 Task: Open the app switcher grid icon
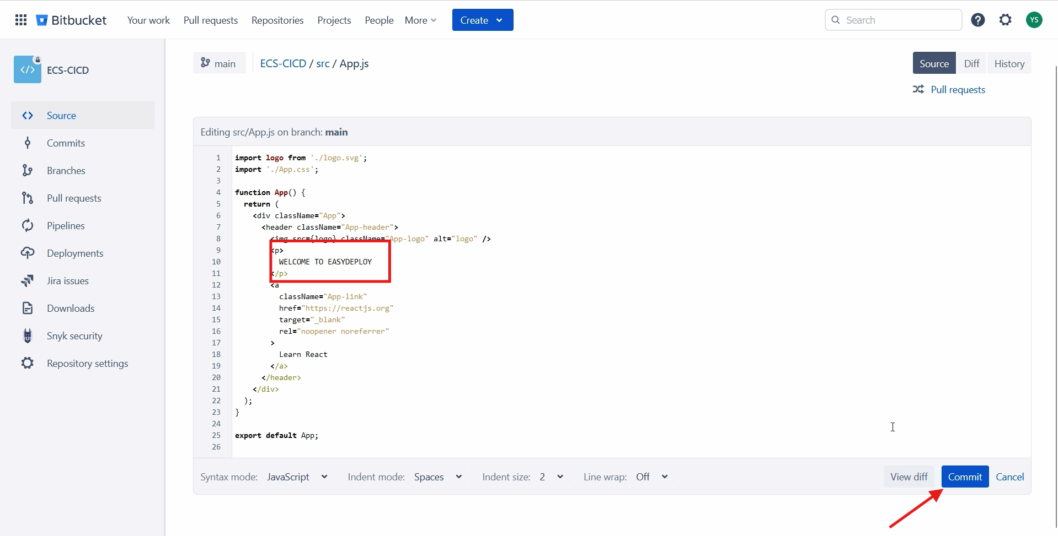21,20
